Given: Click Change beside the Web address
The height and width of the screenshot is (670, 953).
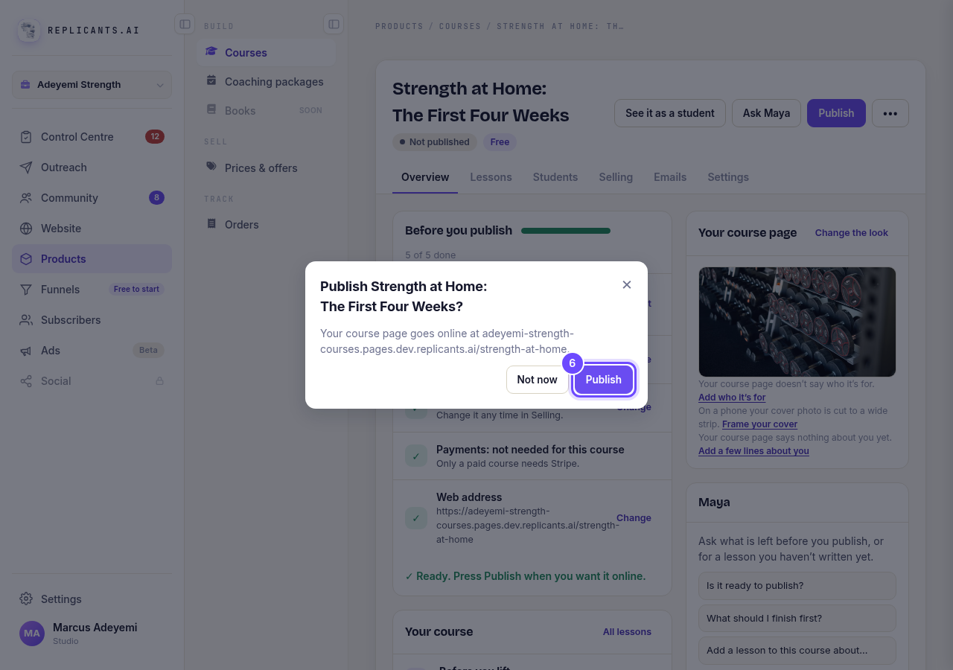Looking at the screenshot, I should click(x=634, y=518).
